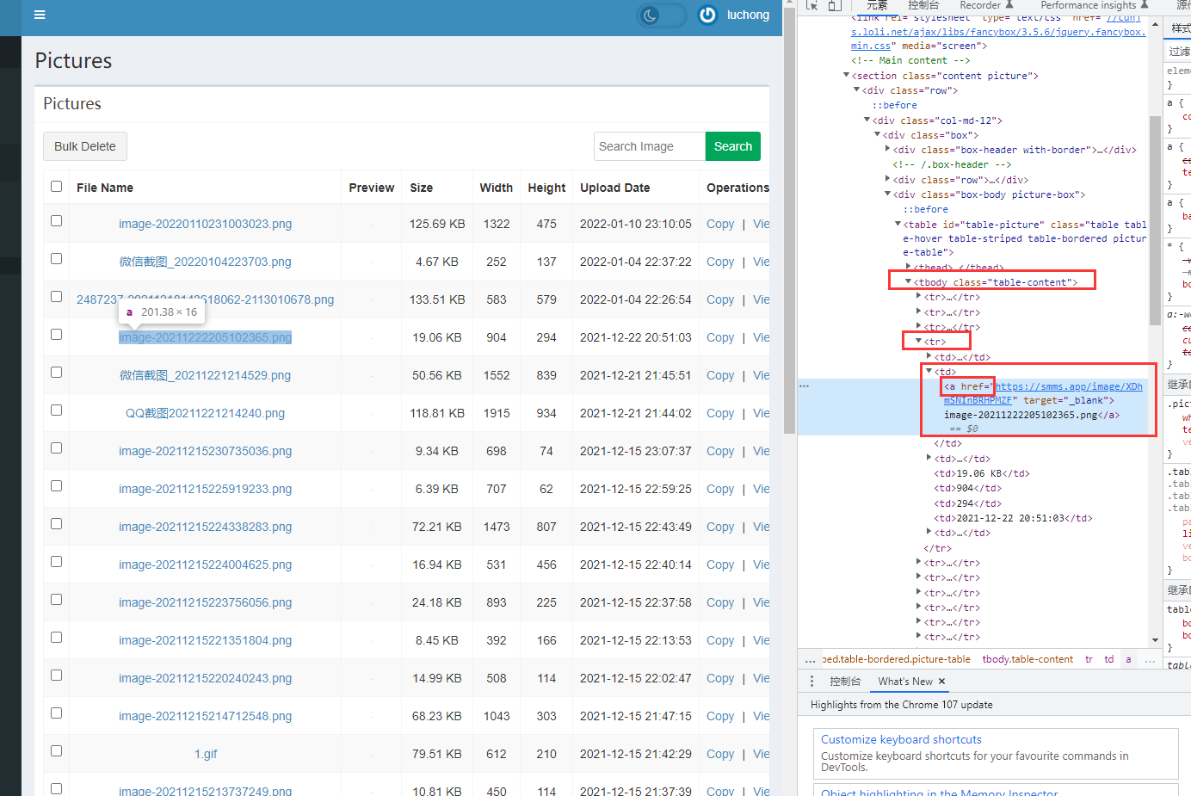Check the box for 1.gif row

(57, 751)
